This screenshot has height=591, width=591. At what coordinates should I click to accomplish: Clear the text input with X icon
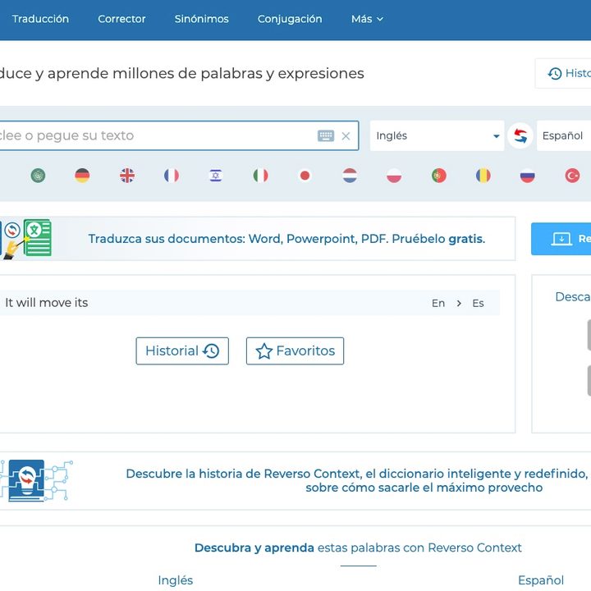[346, 136]
